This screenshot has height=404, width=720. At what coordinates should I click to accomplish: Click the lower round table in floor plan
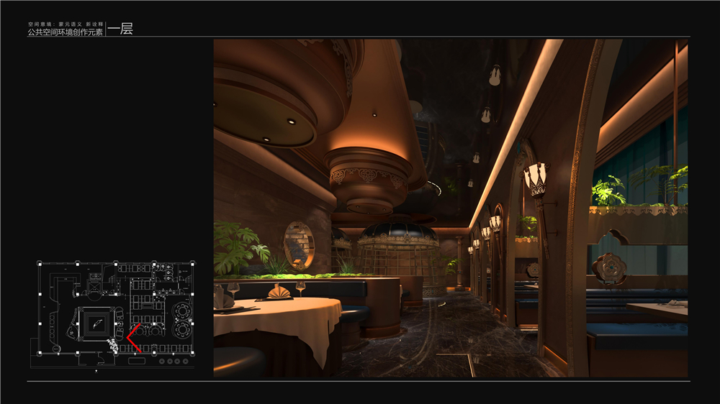point(181,329)
